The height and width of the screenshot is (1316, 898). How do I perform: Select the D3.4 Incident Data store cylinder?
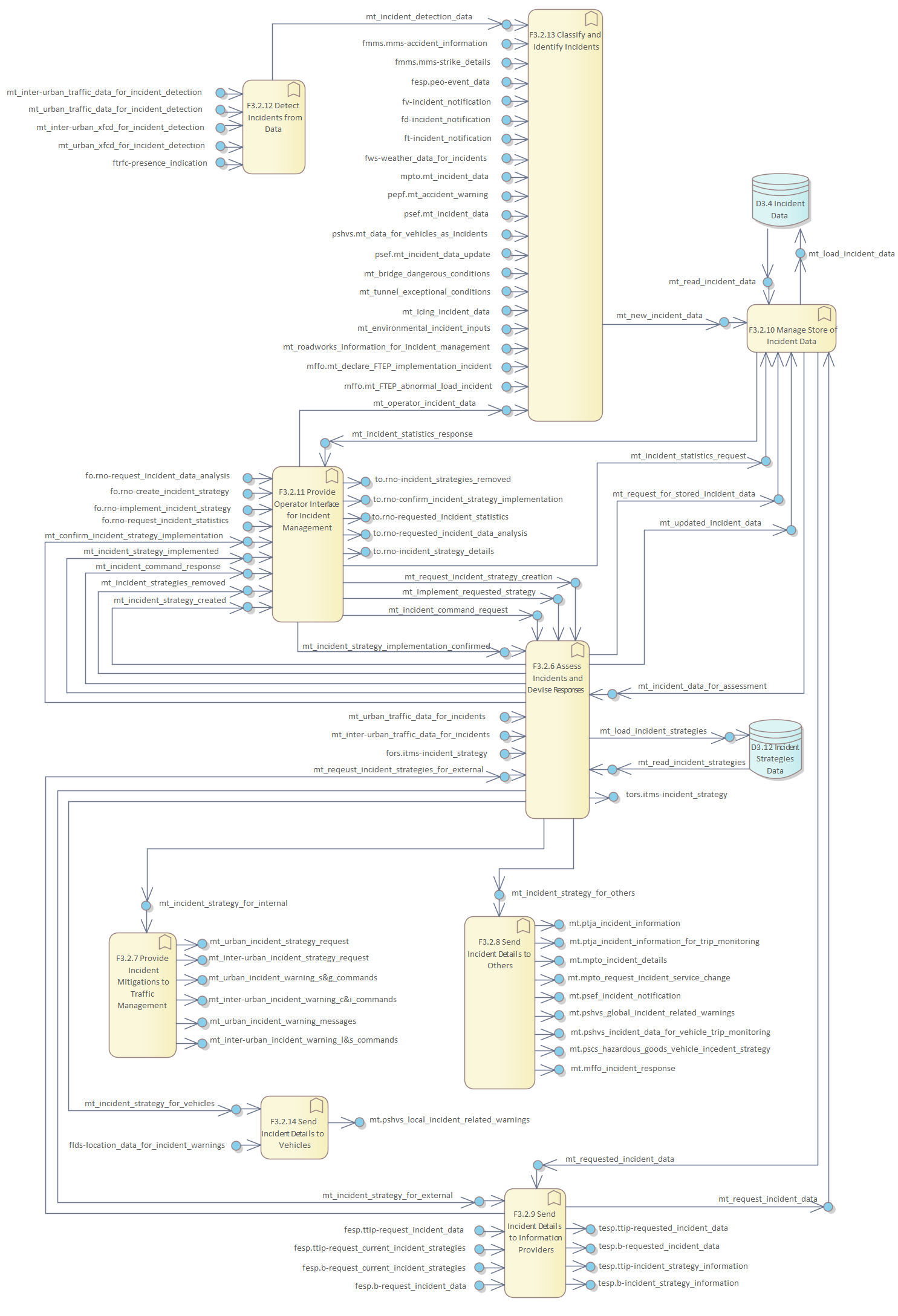[x=780, y=201]
